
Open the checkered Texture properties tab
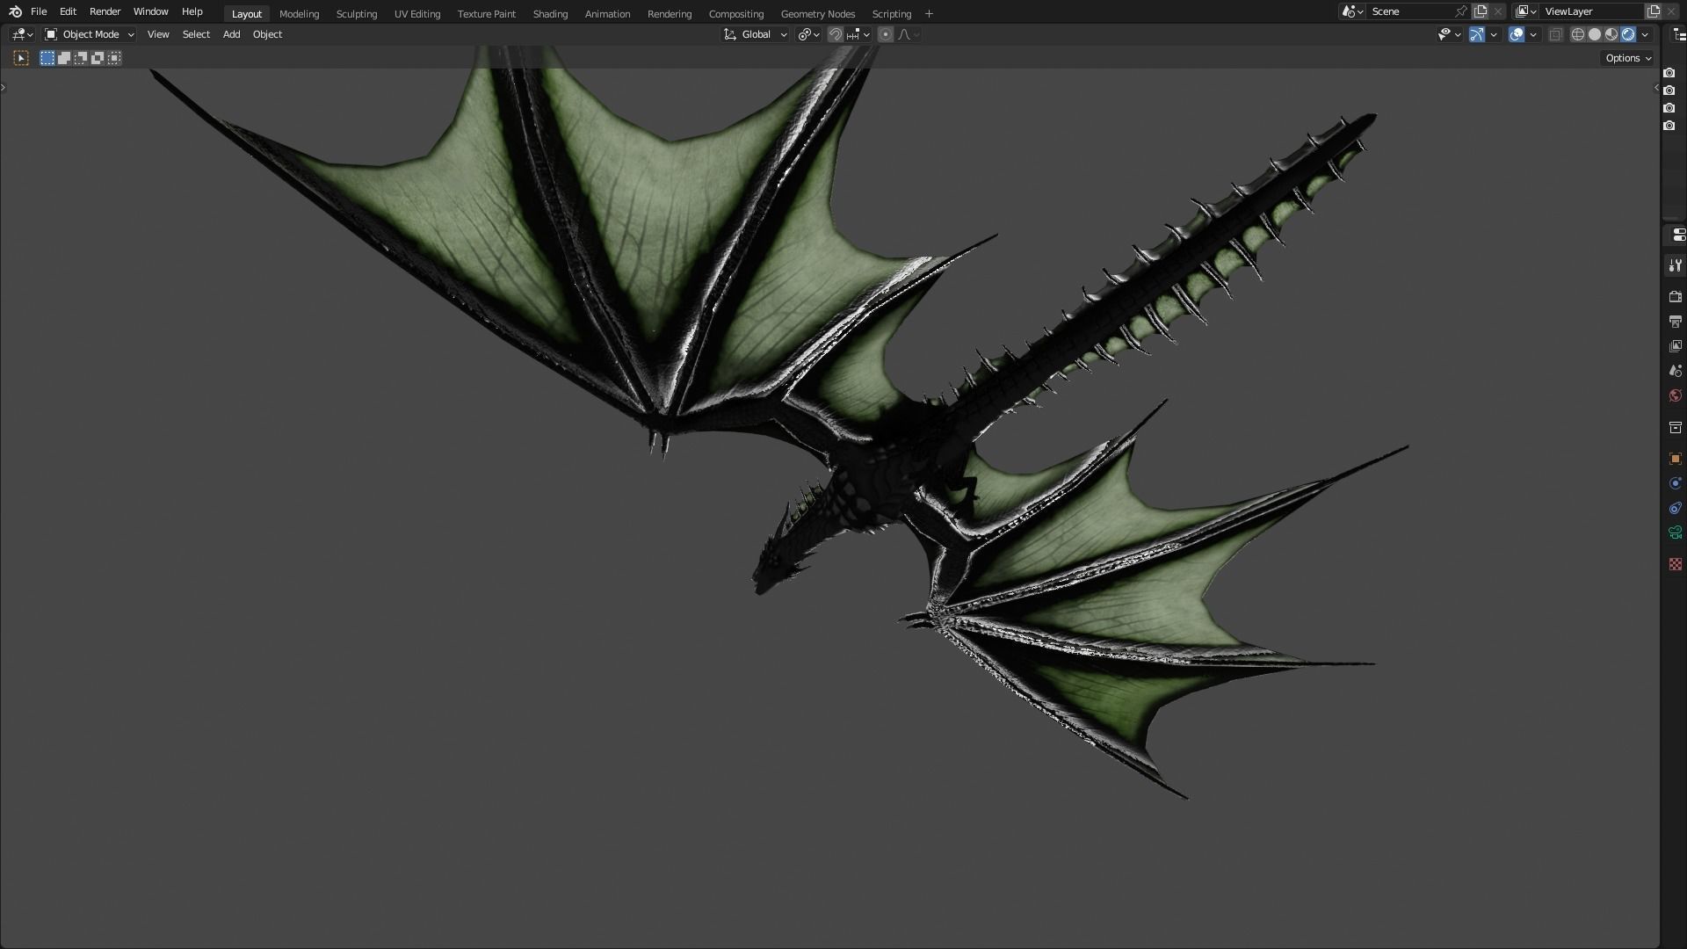(1675, 564)
